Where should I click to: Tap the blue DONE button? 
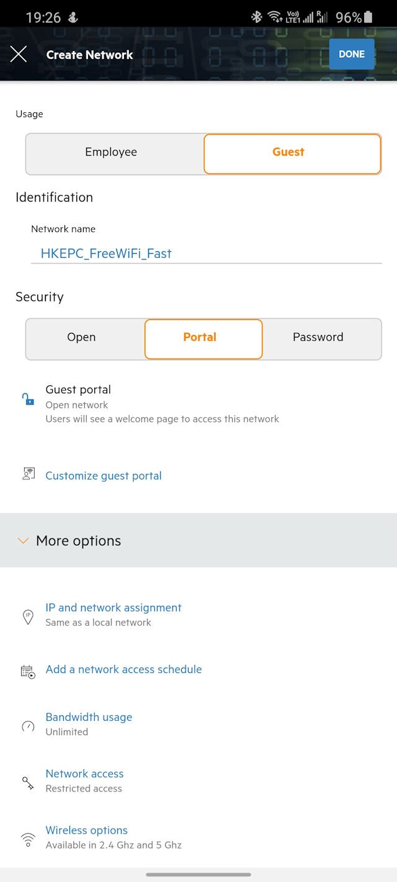[352, 54]
